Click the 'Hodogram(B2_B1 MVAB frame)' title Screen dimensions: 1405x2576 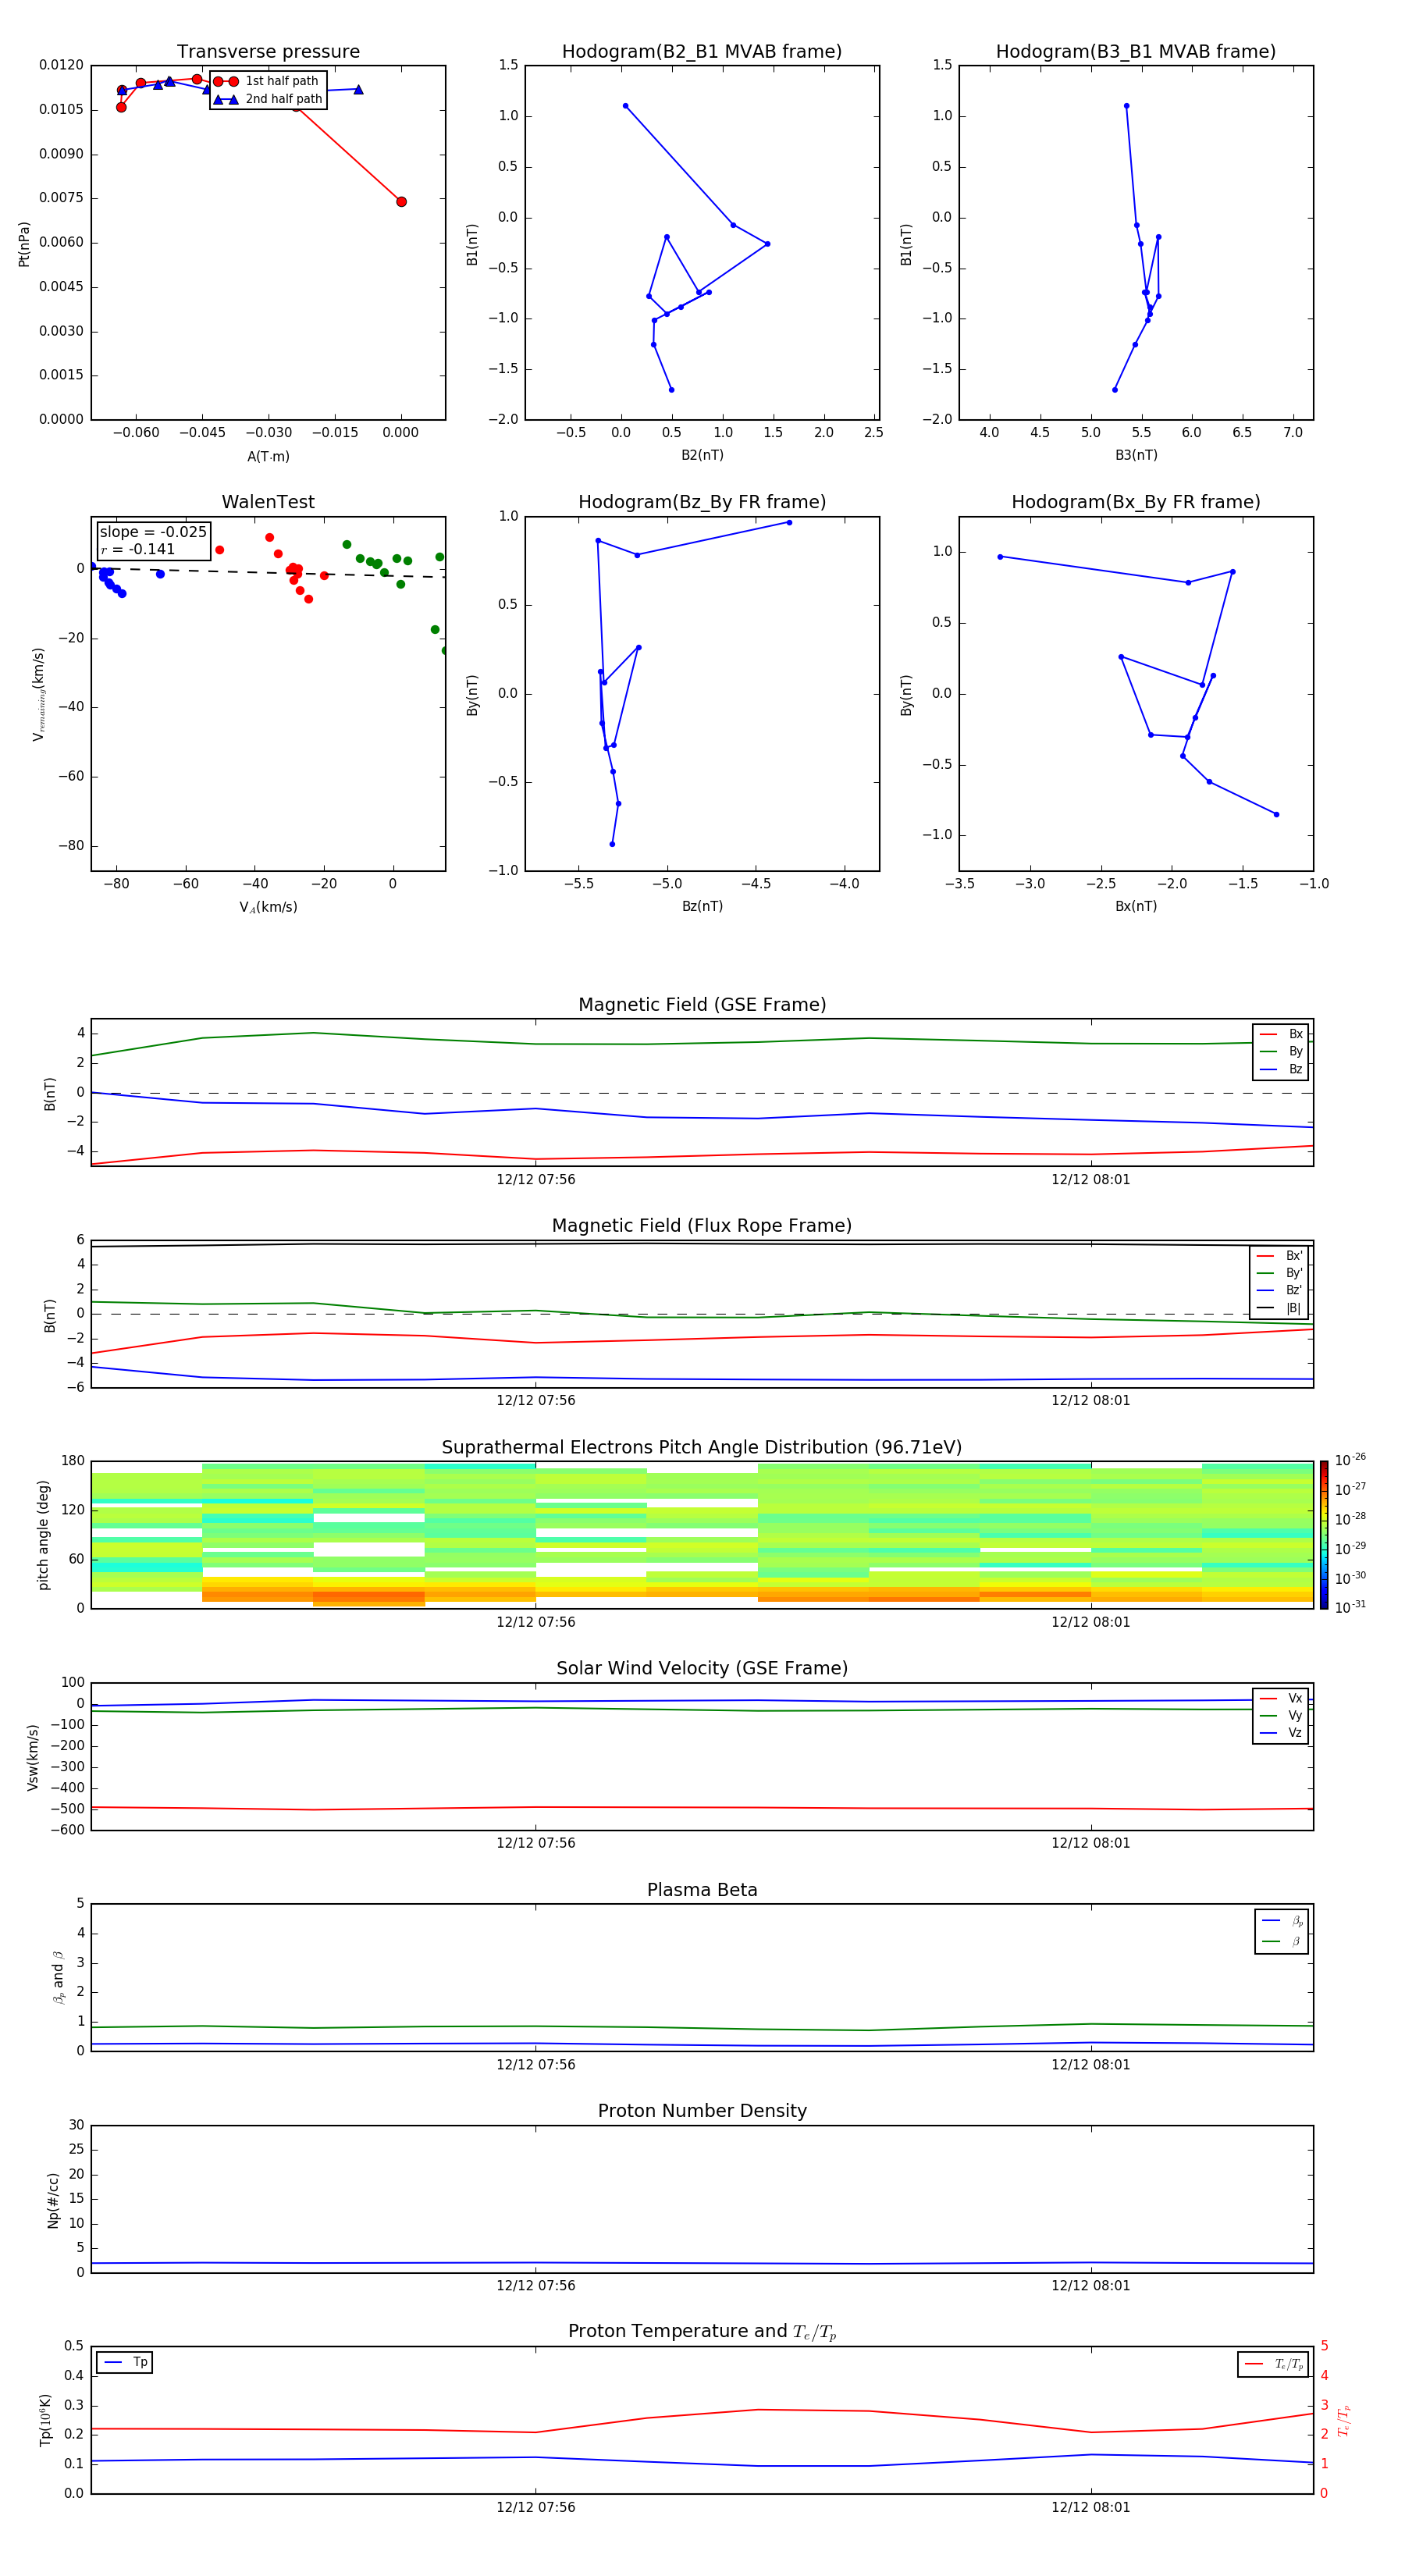(x=702, y=52)
